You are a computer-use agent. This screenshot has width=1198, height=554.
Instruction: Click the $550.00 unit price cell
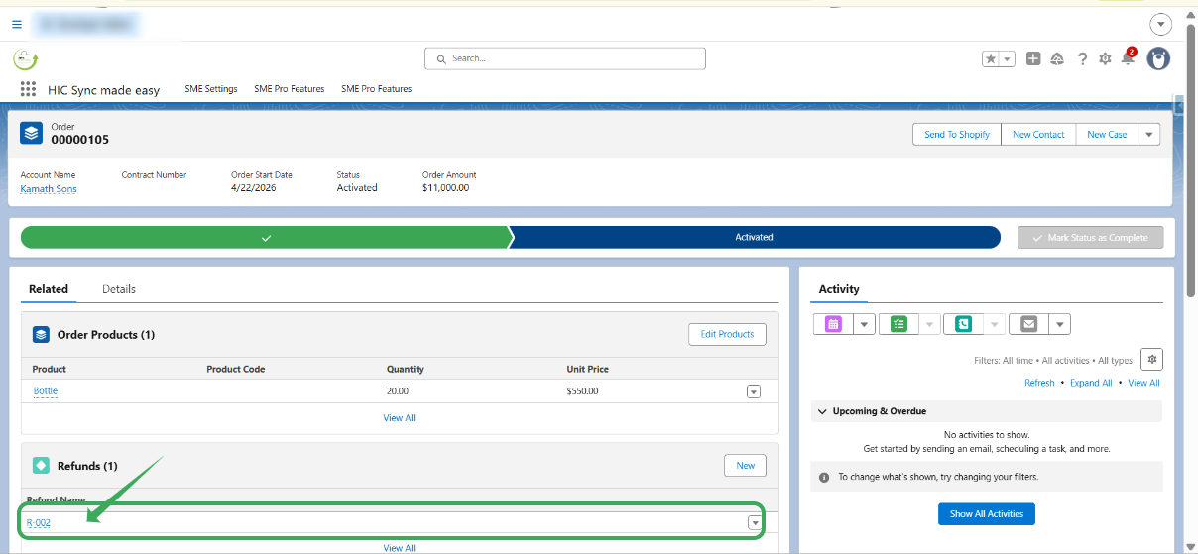coord(583,391)
